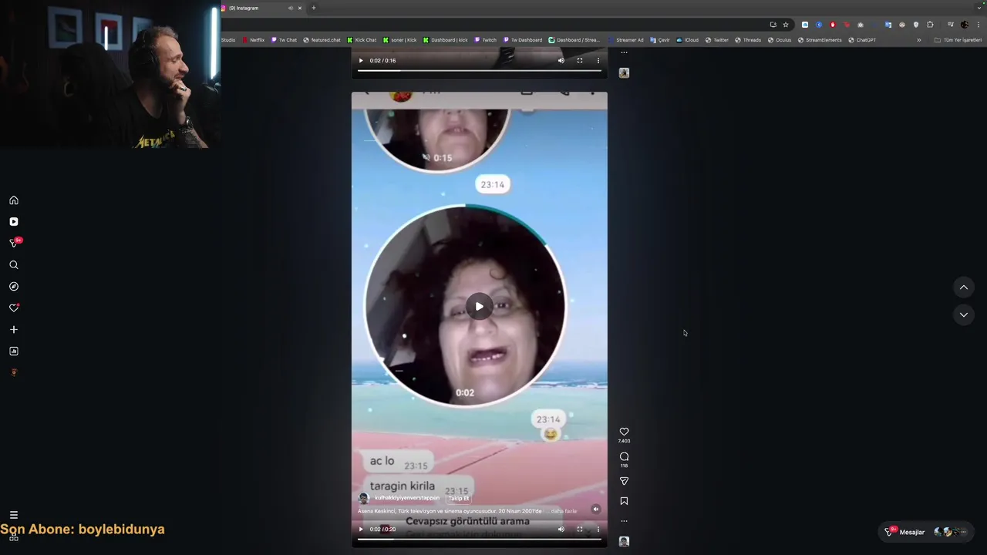Seek on the upper reel progress bar
This screenshot has width=987, height=555.
pyautogui.click(x=479, y=70)
